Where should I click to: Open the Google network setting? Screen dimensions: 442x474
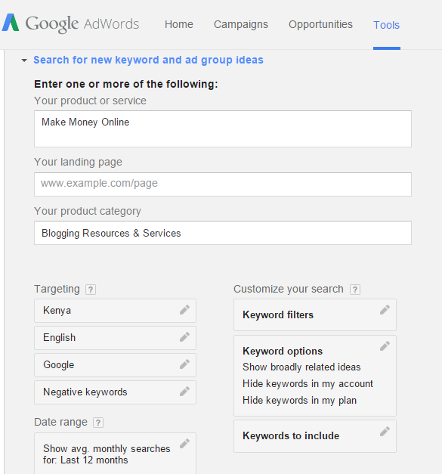click(115, 365)
